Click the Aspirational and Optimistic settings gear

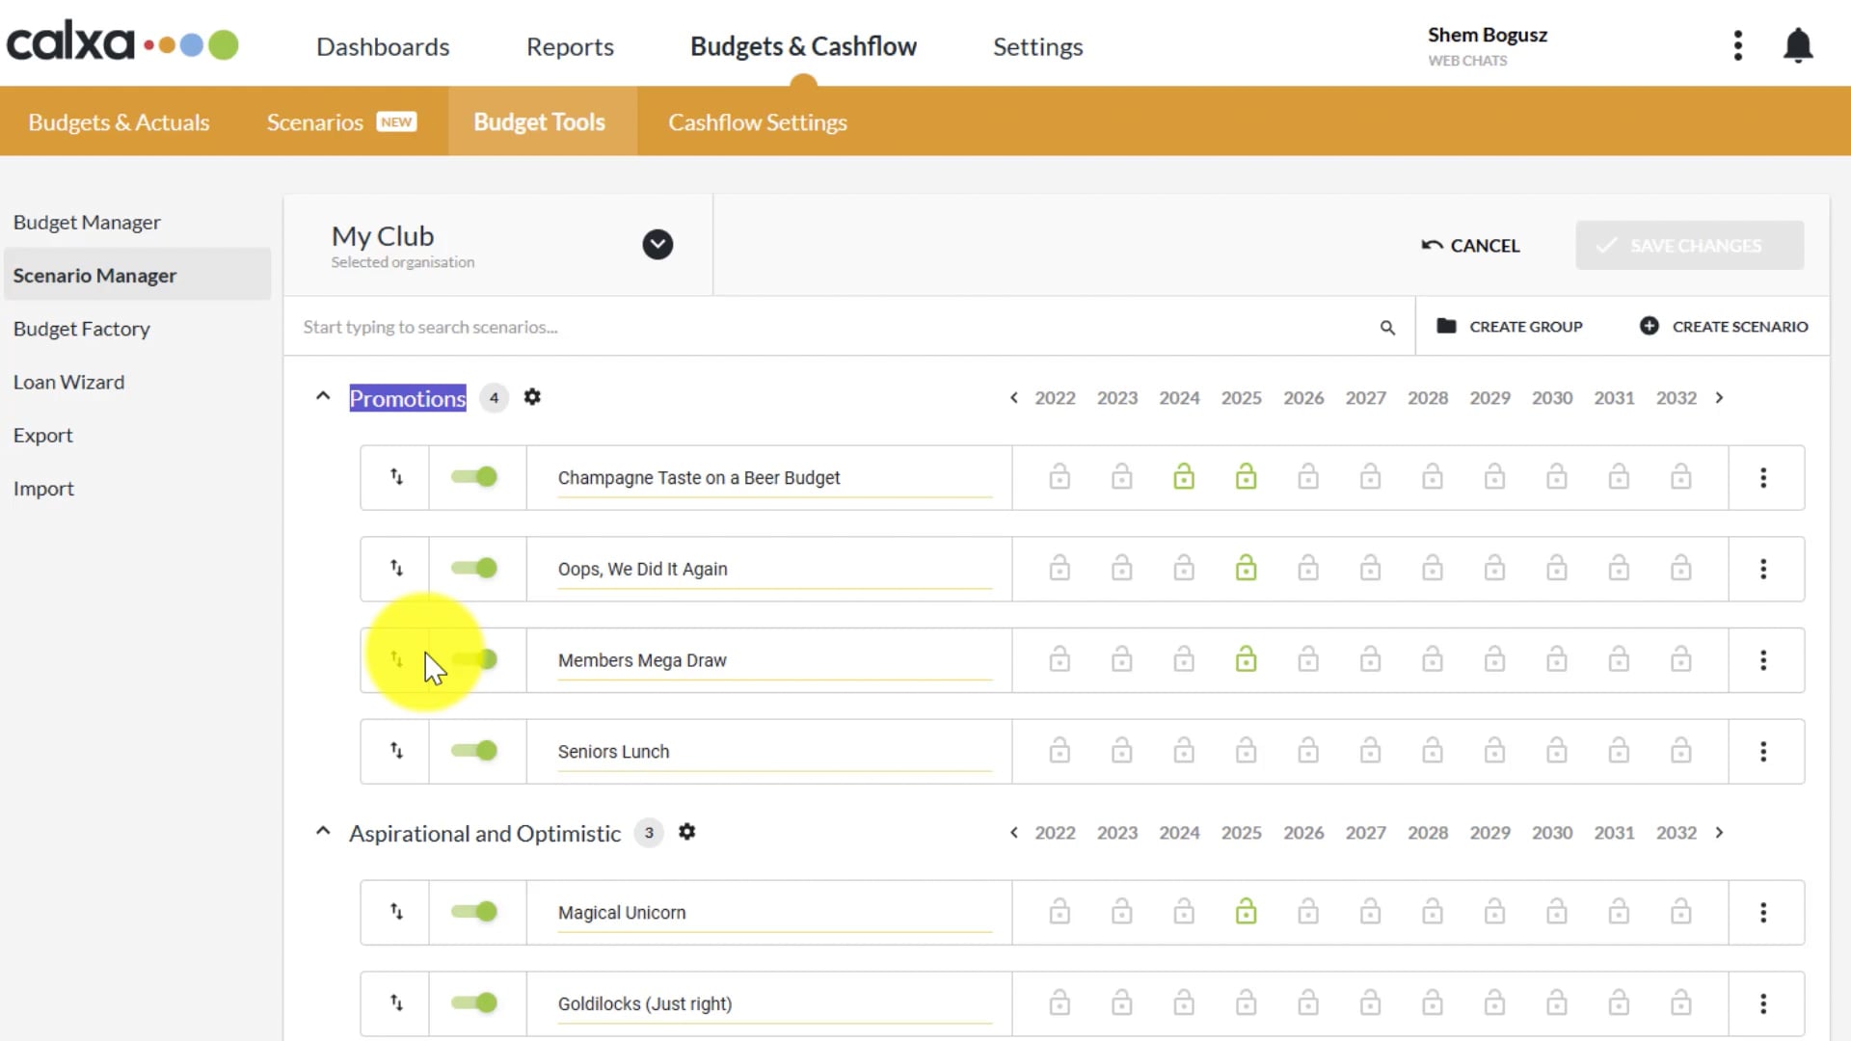coord(686,832)
